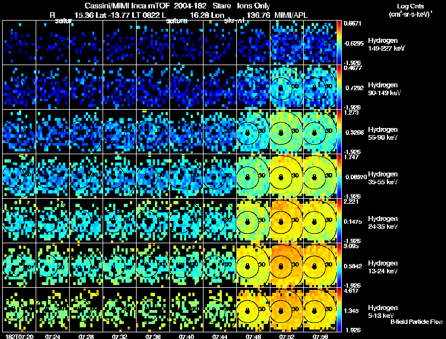Click the Hydrogen 5-13 keV row label
The height and width of the screenshot is (339, 446).
383,312
